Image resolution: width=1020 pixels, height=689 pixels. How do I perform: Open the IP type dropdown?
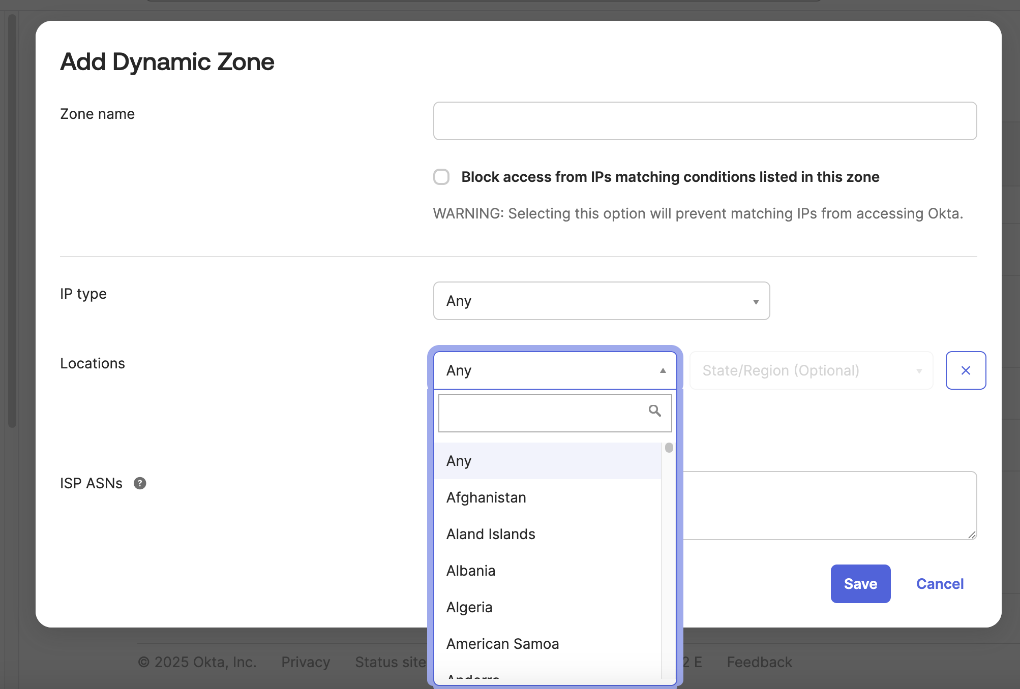point(601,301)
